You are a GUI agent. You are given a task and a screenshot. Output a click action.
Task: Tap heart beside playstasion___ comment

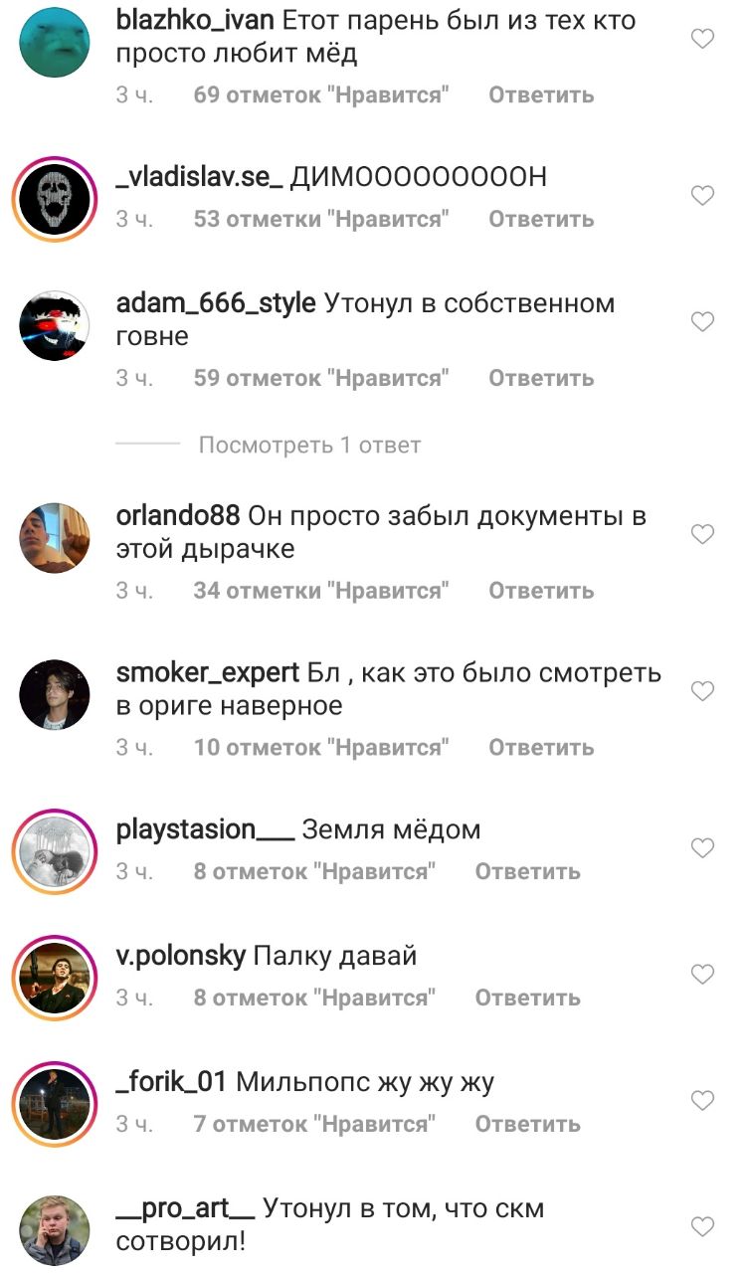pos(702,847)
